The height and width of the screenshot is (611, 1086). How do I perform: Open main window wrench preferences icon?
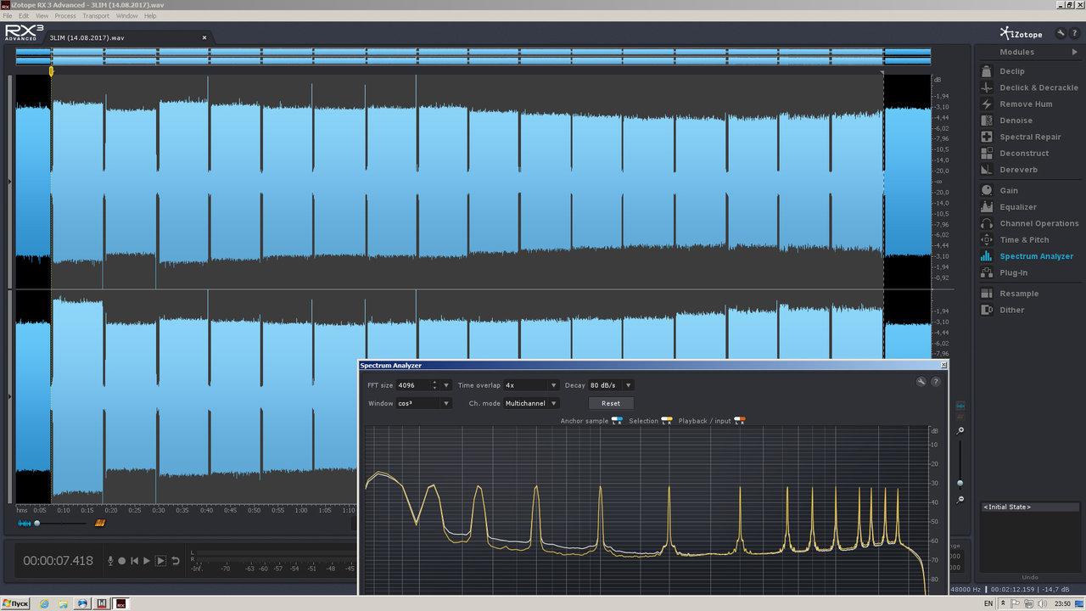click(x=1061, y=33)
